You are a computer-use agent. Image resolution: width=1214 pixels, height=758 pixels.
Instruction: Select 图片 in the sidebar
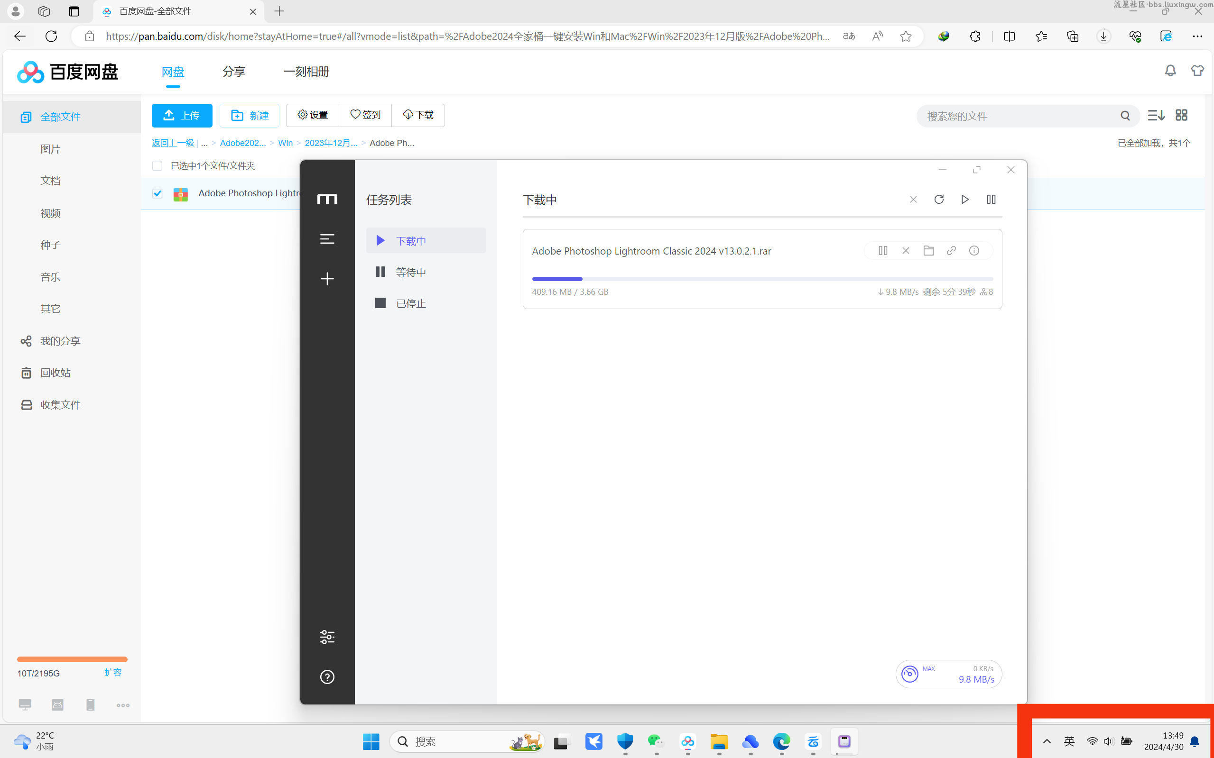point(50,149)
